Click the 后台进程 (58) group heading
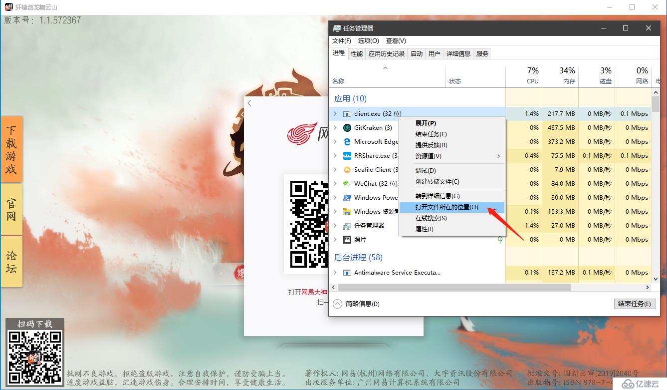Image resolution: width=667 pixels, height=390 pixels. click(358, 258)
